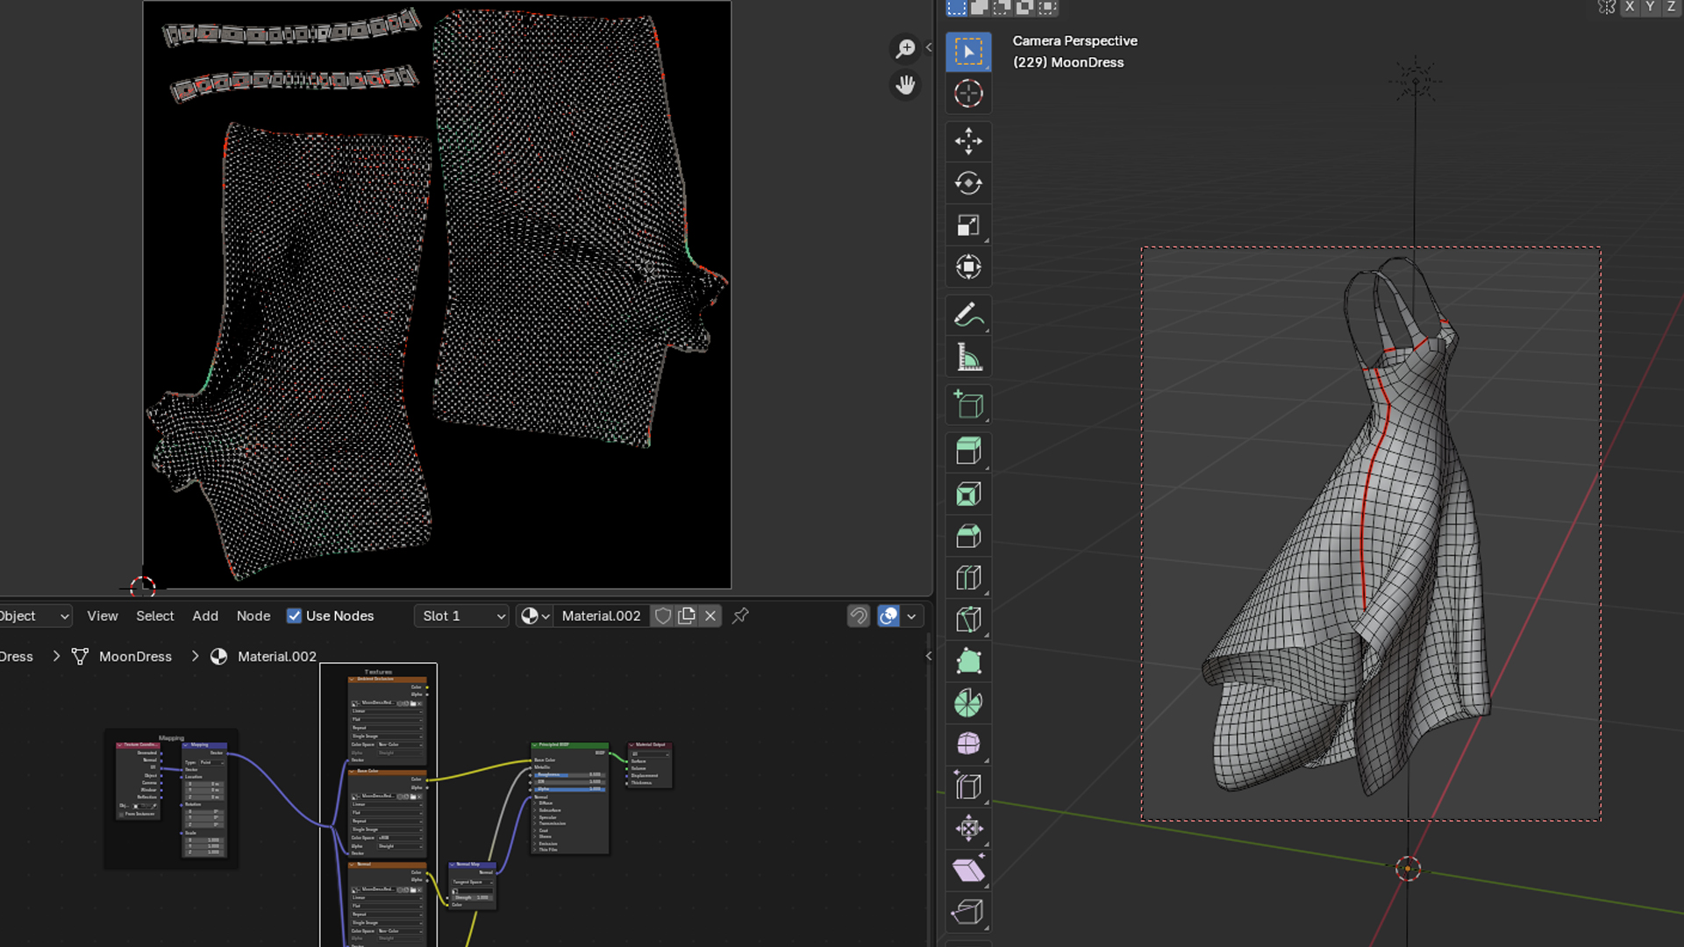
Task: Unlink Material.002 with the X button
Action: point(710,616)
